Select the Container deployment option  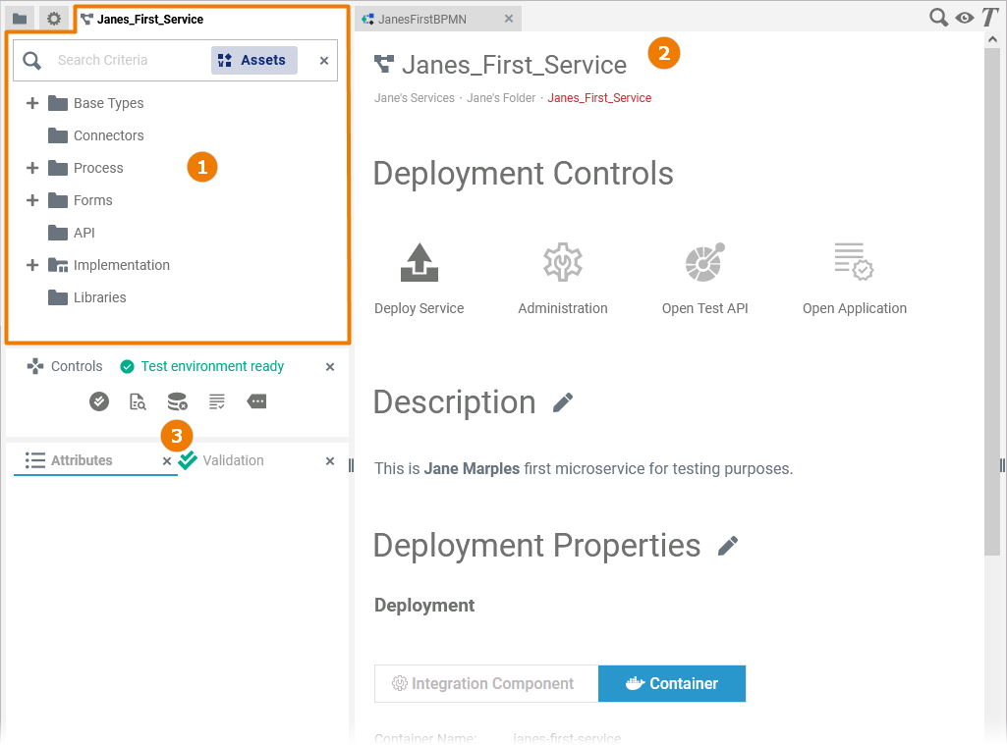click(672, 684)
